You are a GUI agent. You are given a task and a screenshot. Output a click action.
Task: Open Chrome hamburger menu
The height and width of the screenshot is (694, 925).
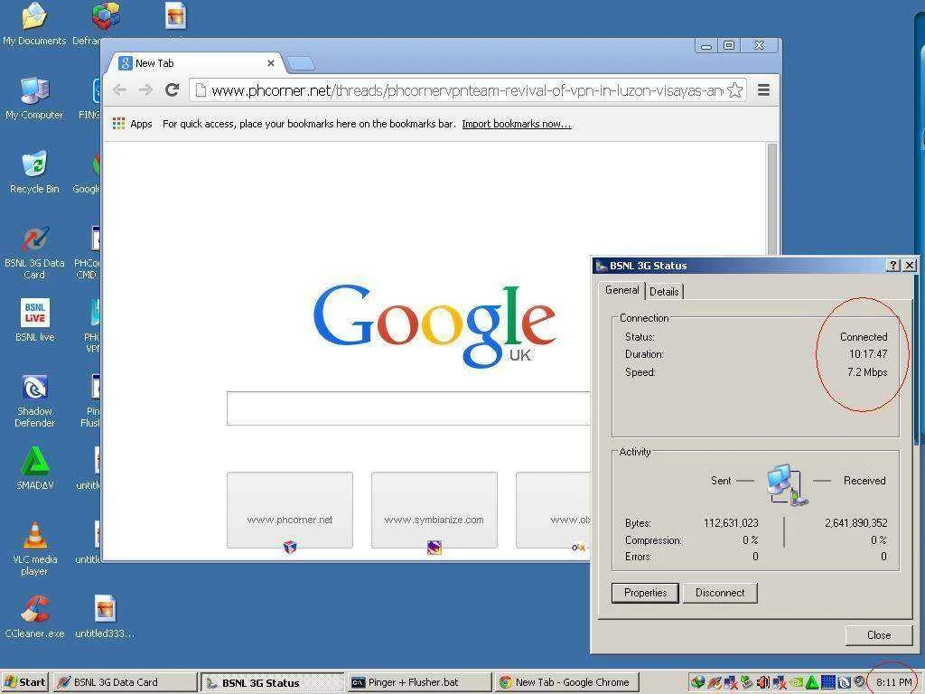[x=763, y=90]
